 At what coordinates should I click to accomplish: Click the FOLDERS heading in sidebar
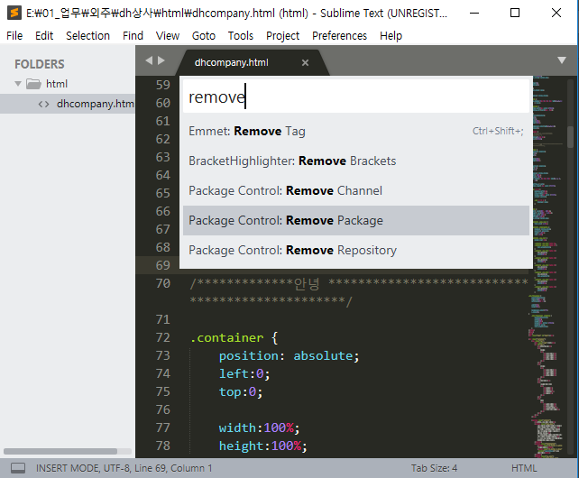[40, 64]
